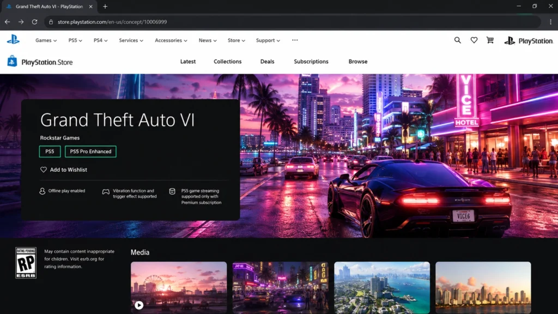Open the neon night street media thumbnail
The height and width of the screenshot is (314, 558).
click(x=281, y=288)
